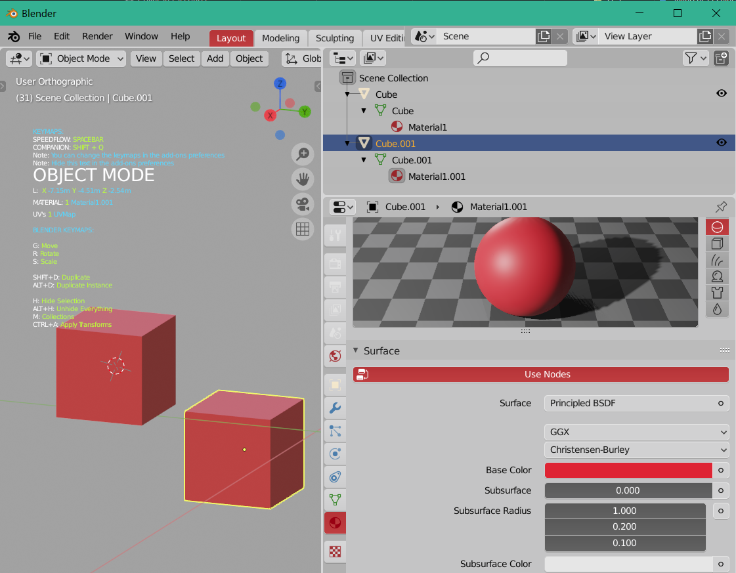The image size is (736, 573).
Task: Toggle camera view icon in viewport
Action: pos(302,204)
